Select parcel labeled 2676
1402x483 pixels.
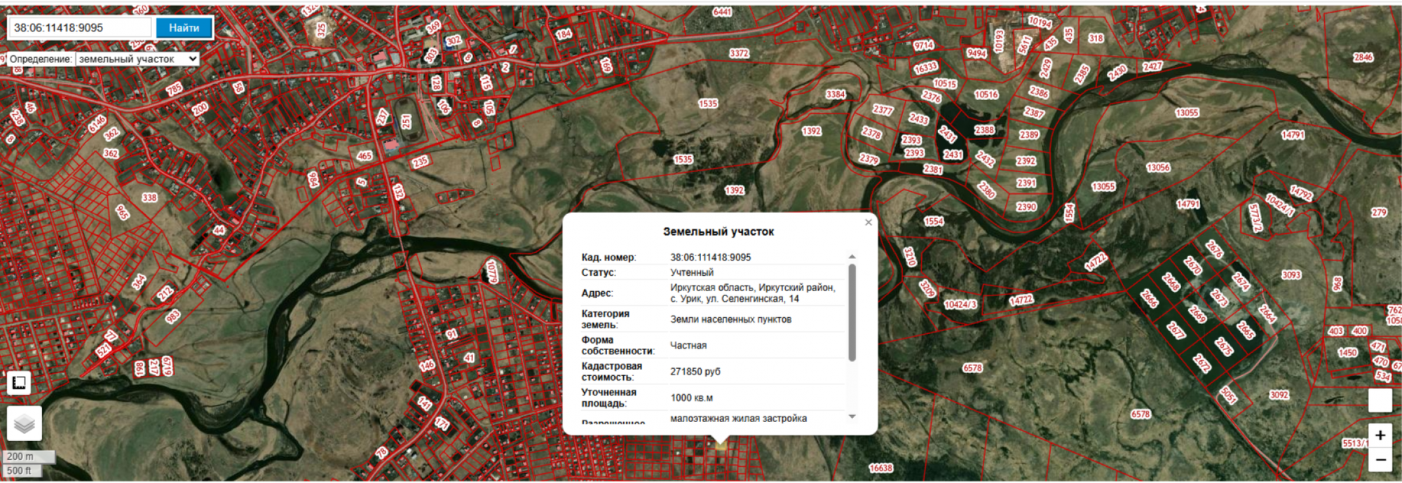(x=1214, y=249)
